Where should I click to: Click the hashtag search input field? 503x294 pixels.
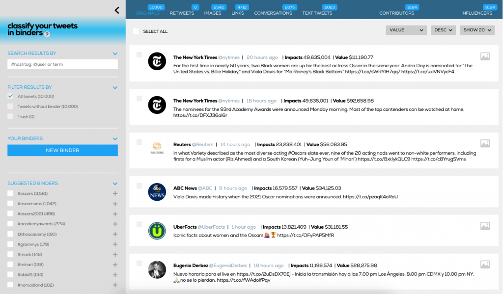[x=62, y=64]
